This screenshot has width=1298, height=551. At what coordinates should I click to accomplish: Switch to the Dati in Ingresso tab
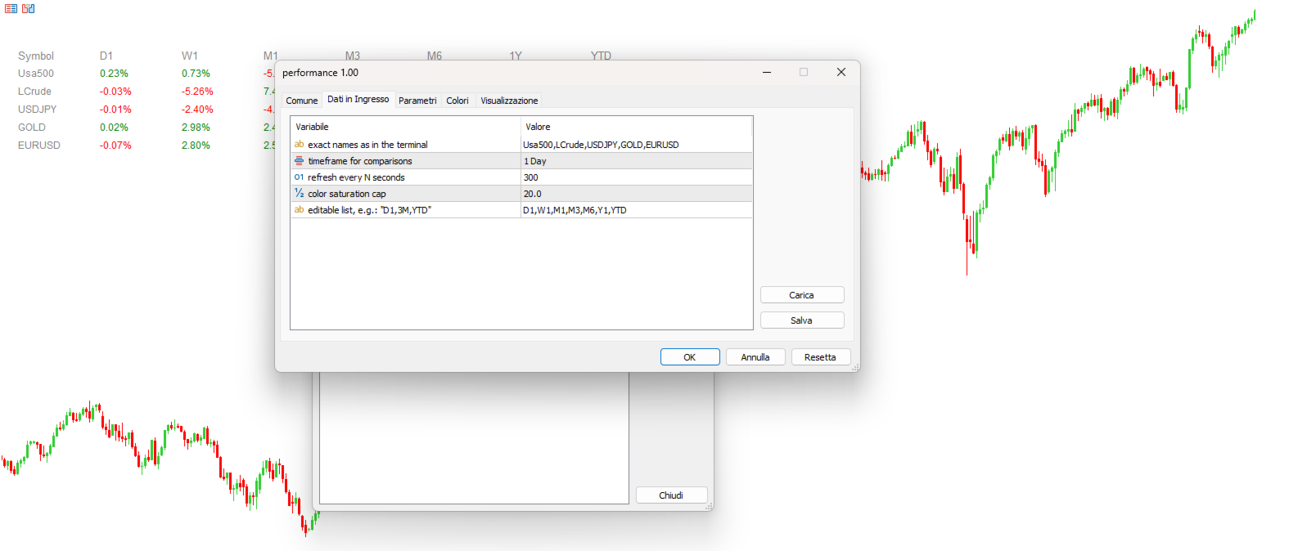click(358, 99)
